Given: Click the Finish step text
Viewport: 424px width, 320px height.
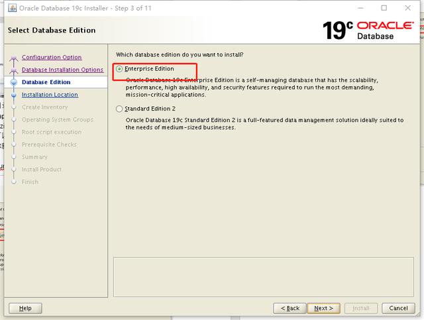Looking at the screenshot, I should point(30,182).
